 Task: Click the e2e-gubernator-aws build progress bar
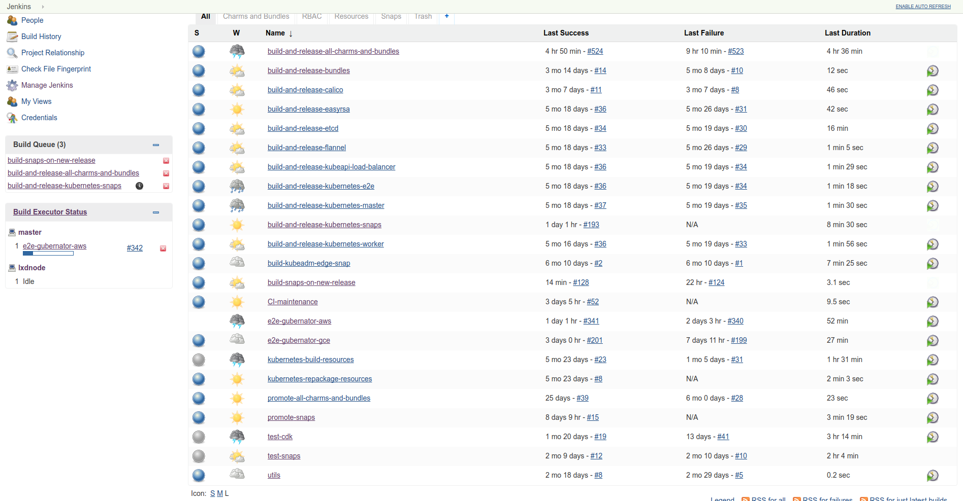(x=48, y=254)
